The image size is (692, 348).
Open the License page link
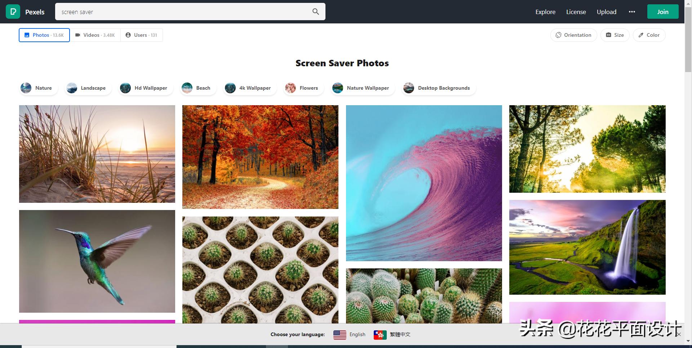(576, 12)
